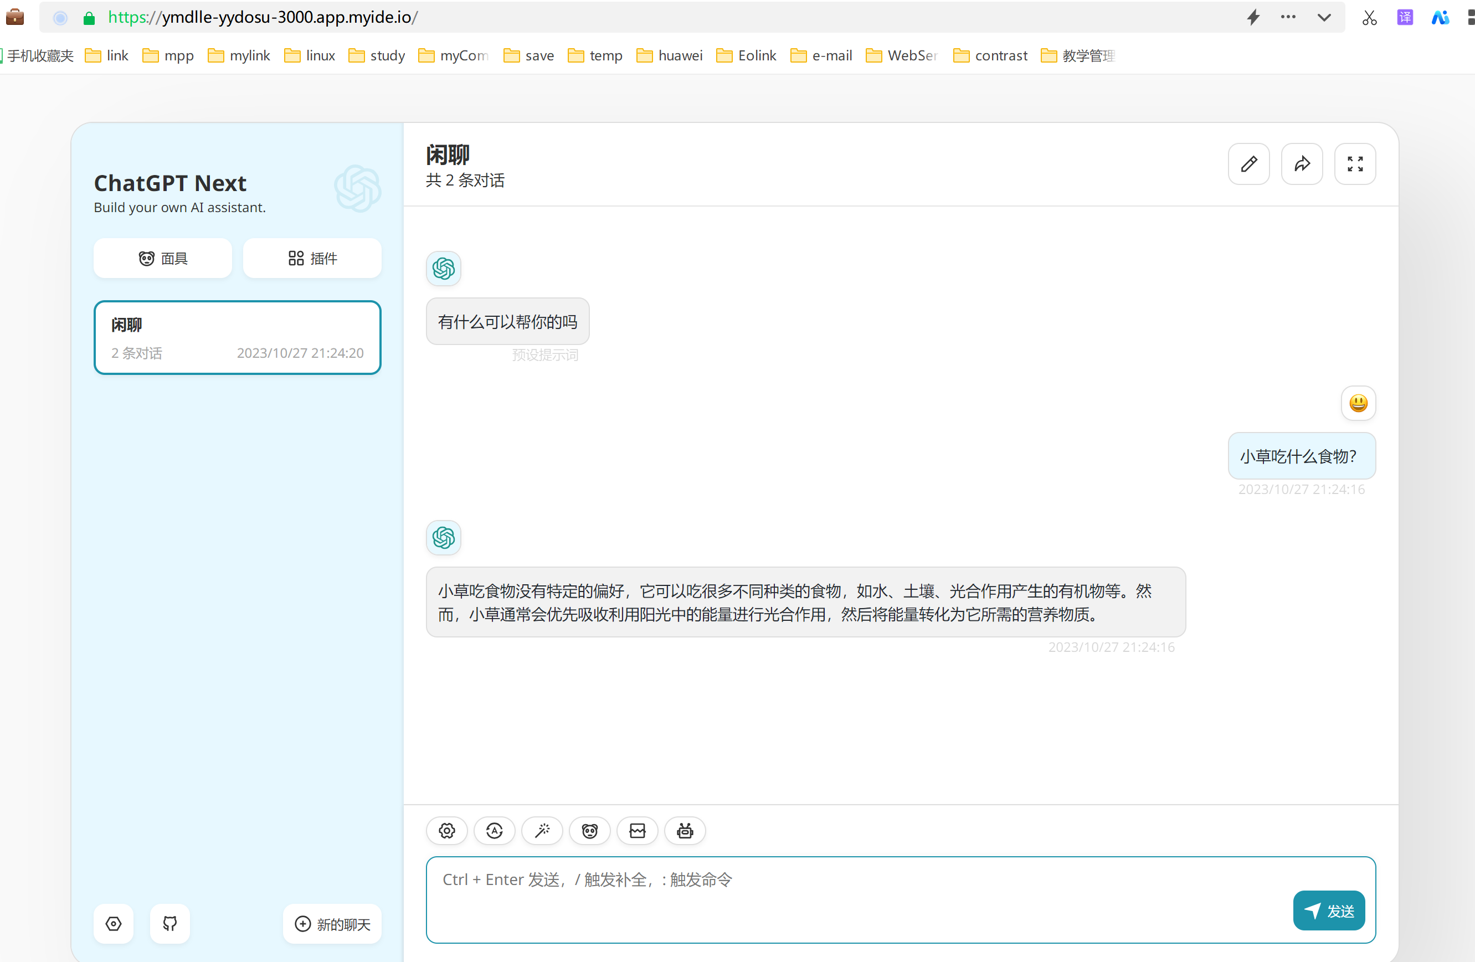This screenshot has width=1475, height=962.
Task: Open the link bookmark folder
Action: (x=106, y=56)
